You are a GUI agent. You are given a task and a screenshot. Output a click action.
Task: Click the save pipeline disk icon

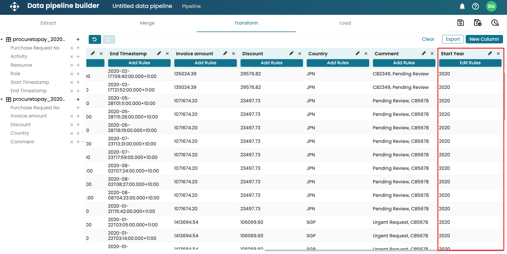pyautogui.click(x=460, y=23)
